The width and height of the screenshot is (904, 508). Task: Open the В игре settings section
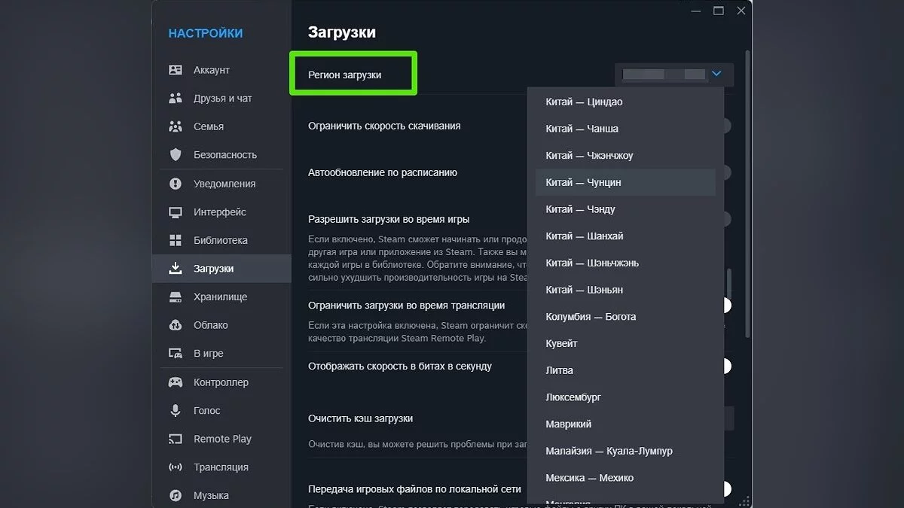click(x=221, y=354)
